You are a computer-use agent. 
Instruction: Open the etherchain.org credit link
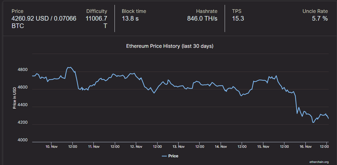tap(319, 162)
